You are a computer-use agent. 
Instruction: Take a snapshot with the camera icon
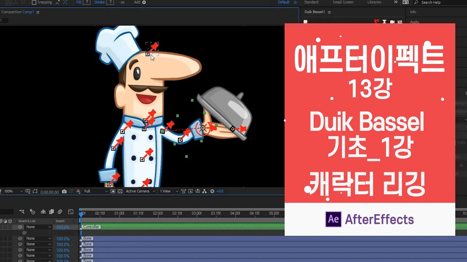(x=64, y=191)
